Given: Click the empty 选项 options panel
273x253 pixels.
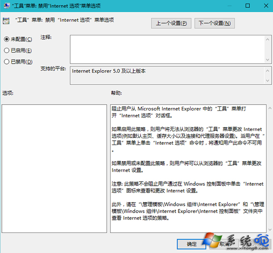Looking at the screenshot, I should (54, 169).
